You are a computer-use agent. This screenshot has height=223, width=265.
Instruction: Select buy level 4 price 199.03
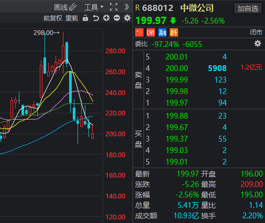point(176,150)
